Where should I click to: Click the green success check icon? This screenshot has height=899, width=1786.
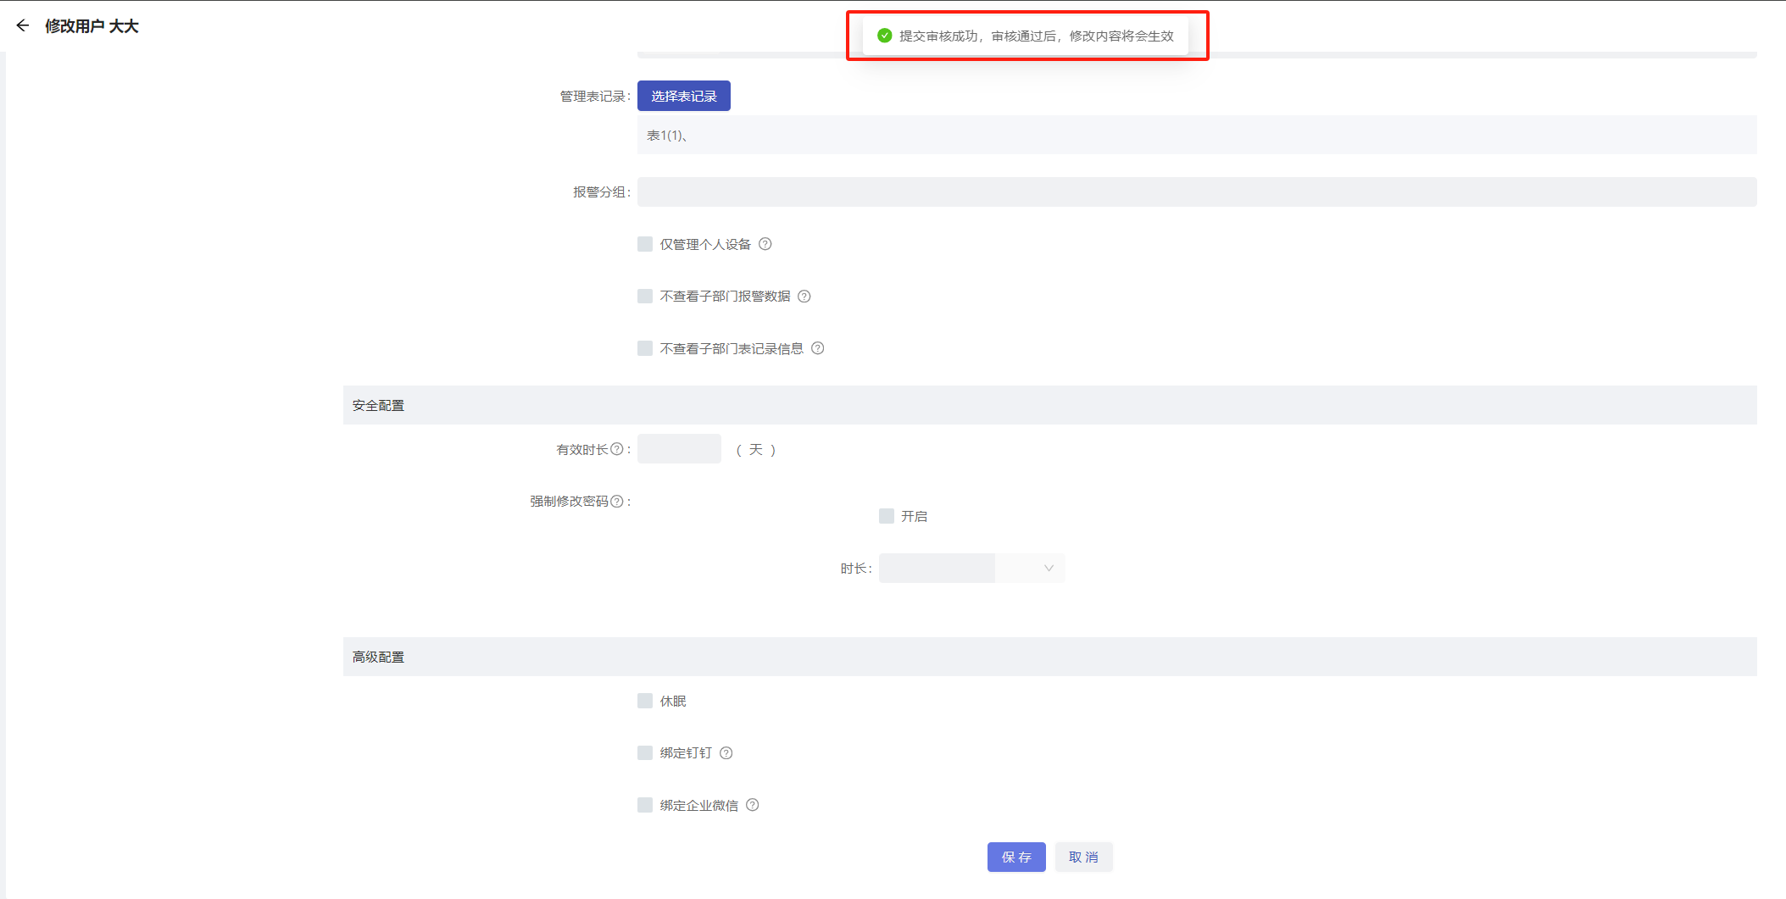(x=884, y=36)
